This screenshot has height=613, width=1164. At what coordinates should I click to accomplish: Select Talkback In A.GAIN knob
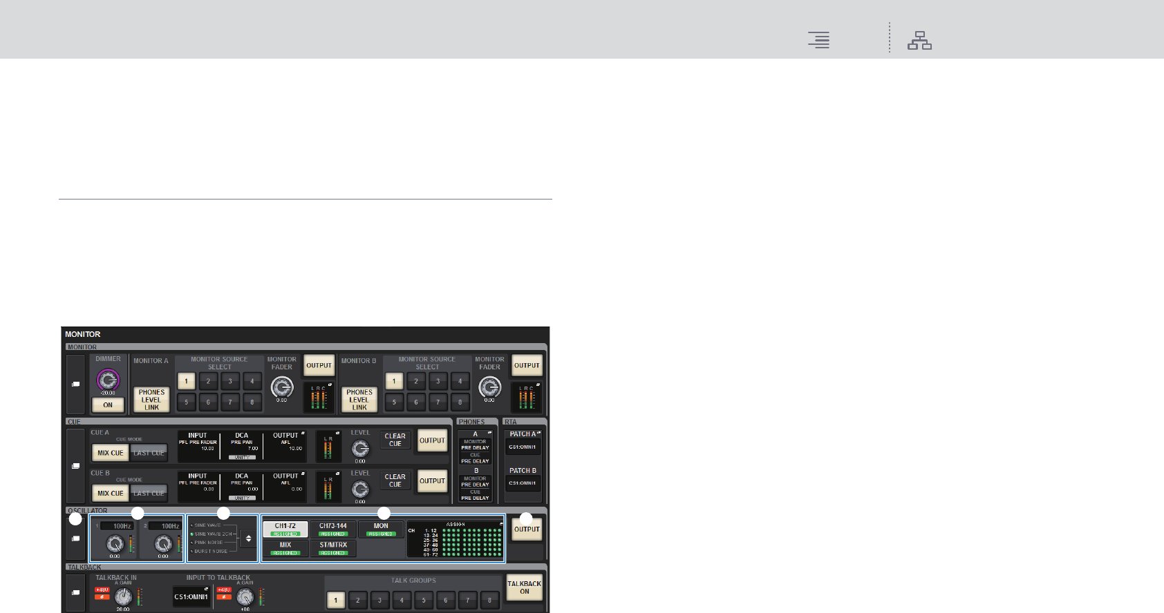coord(123,597)
